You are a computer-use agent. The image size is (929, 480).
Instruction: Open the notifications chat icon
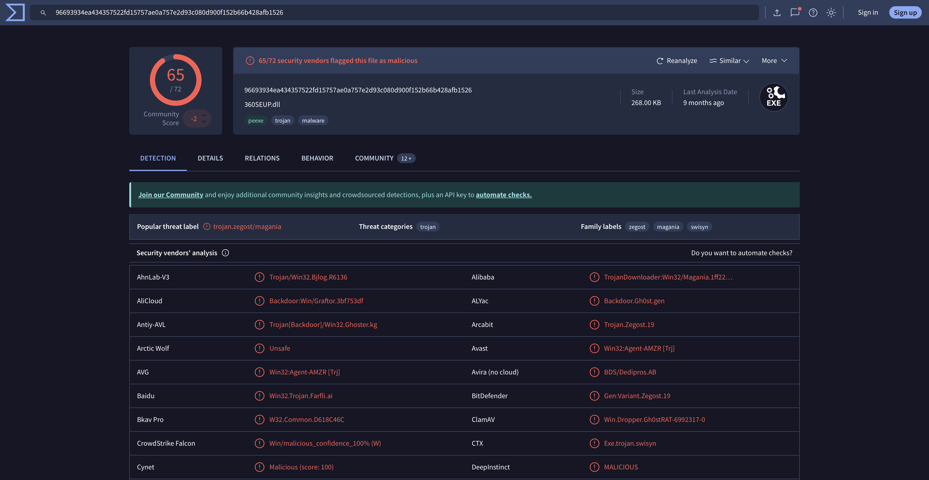pos(795,12)
